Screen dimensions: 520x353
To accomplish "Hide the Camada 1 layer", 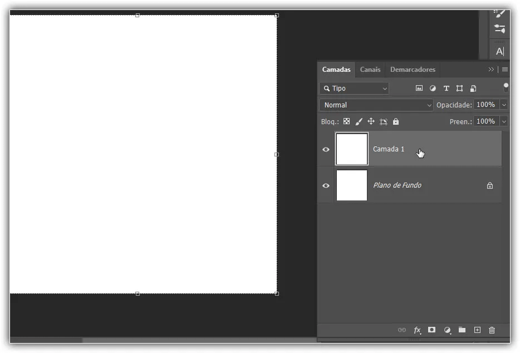I will tap(326, 149).
